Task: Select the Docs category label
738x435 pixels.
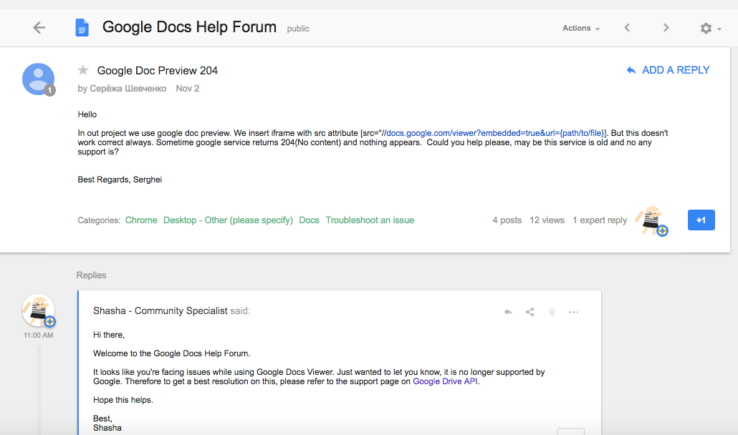Action: [309, 220]
